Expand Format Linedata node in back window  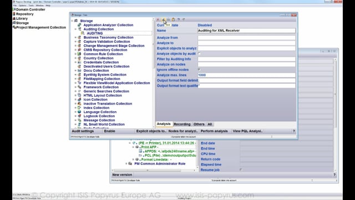click(x=133, y=159)
